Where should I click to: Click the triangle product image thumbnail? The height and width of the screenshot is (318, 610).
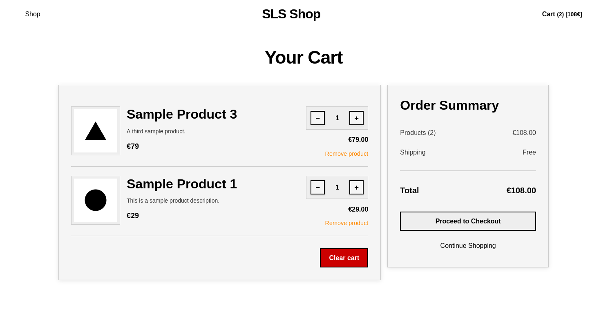click(x=95, y=130)
